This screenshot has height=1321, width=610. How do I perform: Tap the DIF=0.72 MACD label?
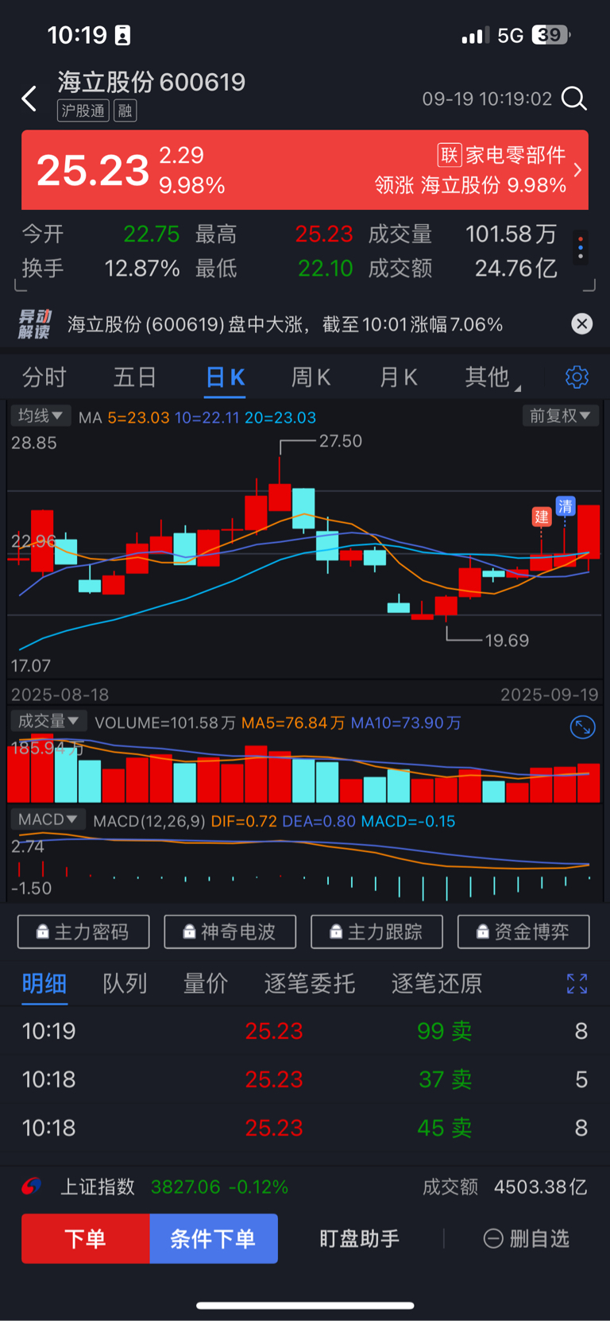tap(244, 821)
